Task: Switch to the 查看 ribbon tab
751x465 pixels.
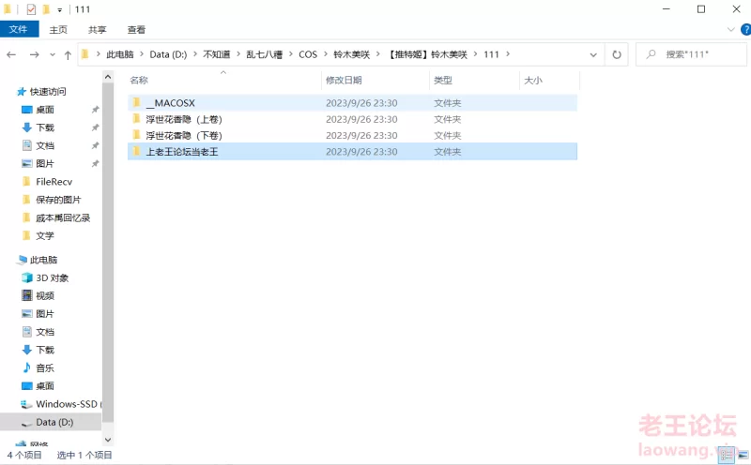Action: [136, 30]
